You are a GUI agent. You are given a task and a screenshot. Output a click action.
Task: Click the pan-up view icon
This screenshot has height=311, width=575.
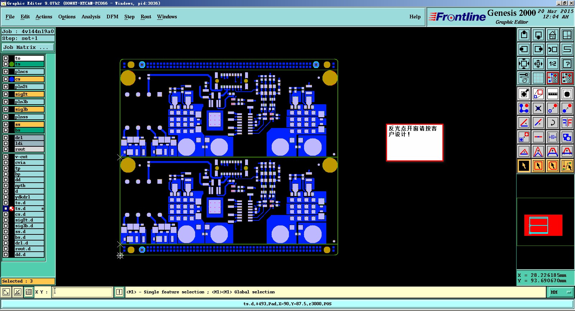(524, 35)
